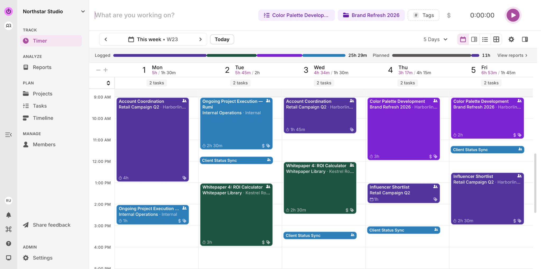
Task: Toggle the right side panel icon
Action: pyautogui.click(x=525, y=39)
